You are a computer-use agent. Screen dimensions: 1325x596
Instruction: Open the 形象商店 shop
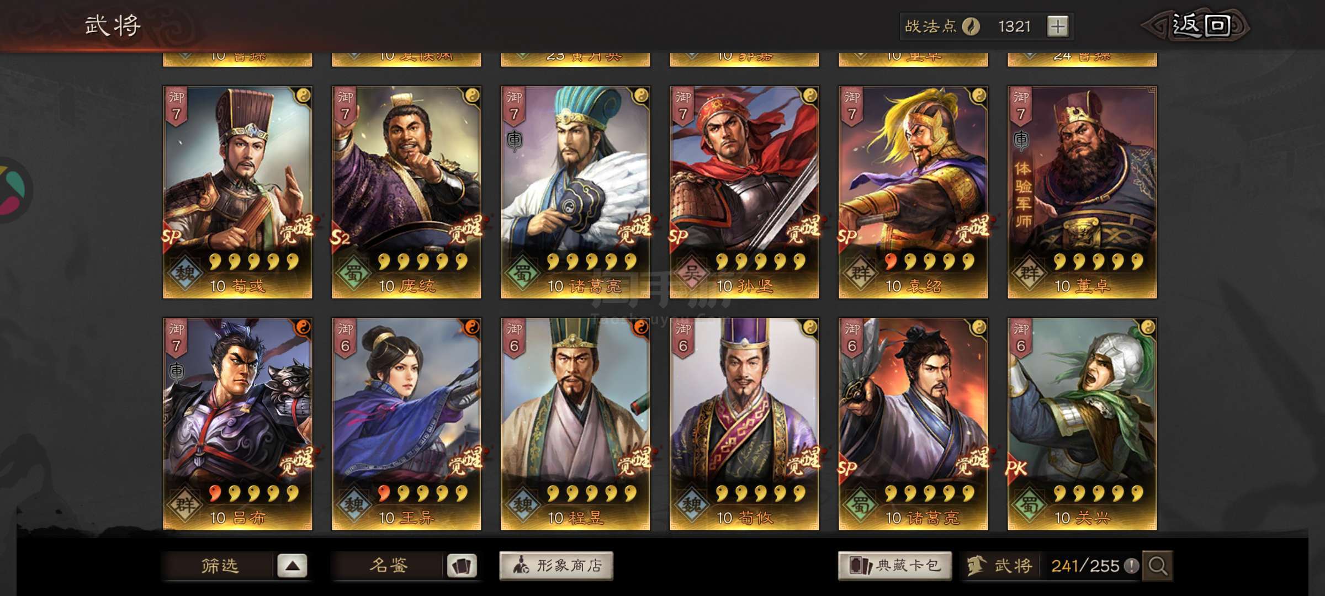556,566
